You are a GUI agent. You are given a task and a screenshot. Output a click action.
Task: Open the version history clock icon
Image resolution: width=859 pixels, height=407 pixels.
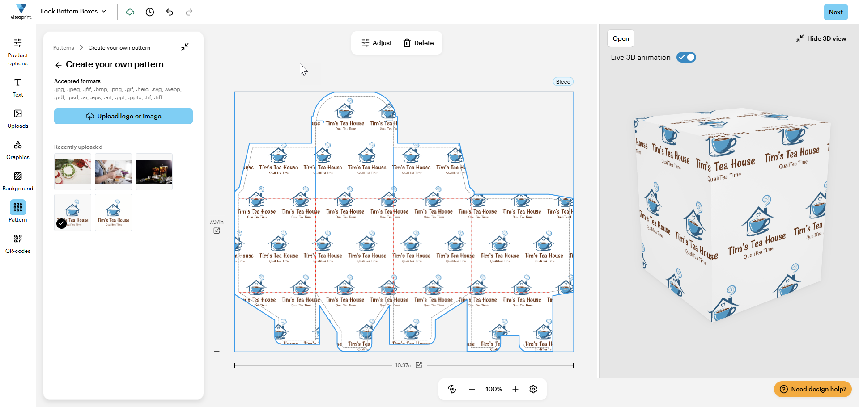click(x=150, y=12)
